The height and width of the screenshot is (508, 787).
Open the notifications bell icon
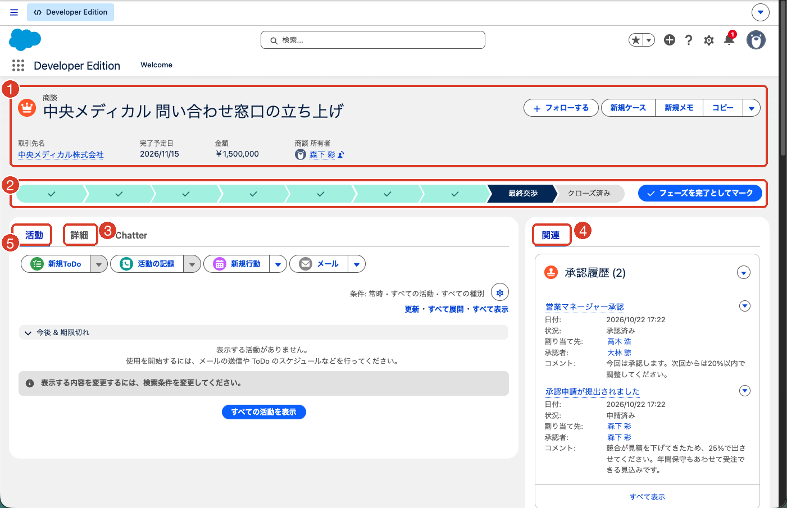[729, 39]
